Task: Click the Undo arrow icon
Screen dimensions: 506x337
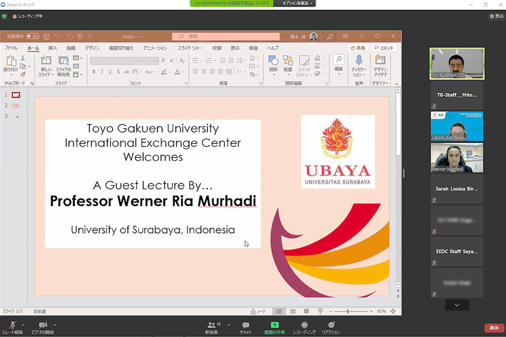Action: click(x=56, y=36)
